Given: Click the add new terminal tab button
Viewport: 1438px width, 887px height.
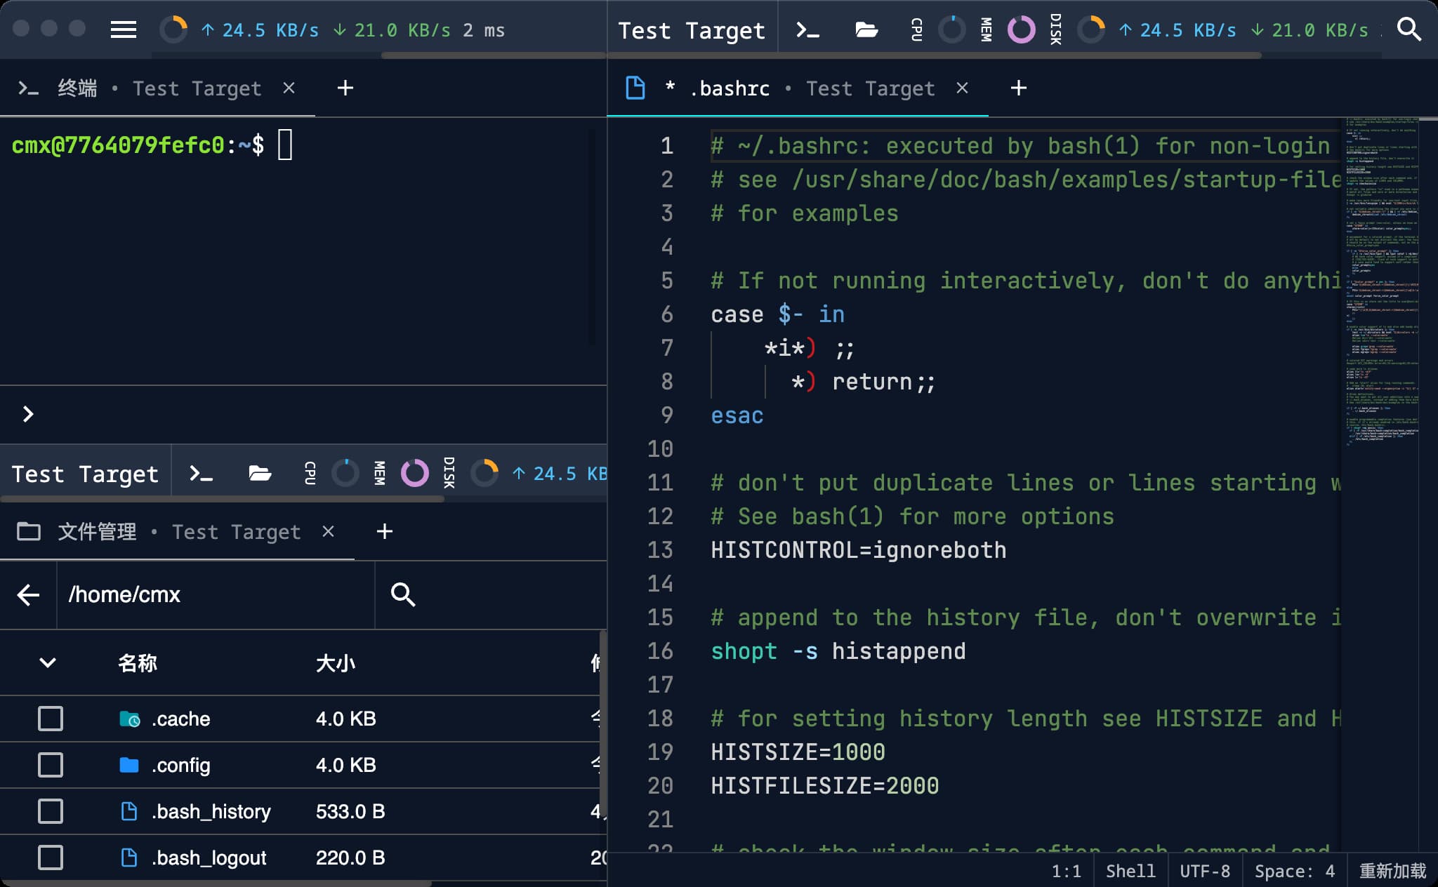Looking at the screenshot, I should tap(344, 88).
